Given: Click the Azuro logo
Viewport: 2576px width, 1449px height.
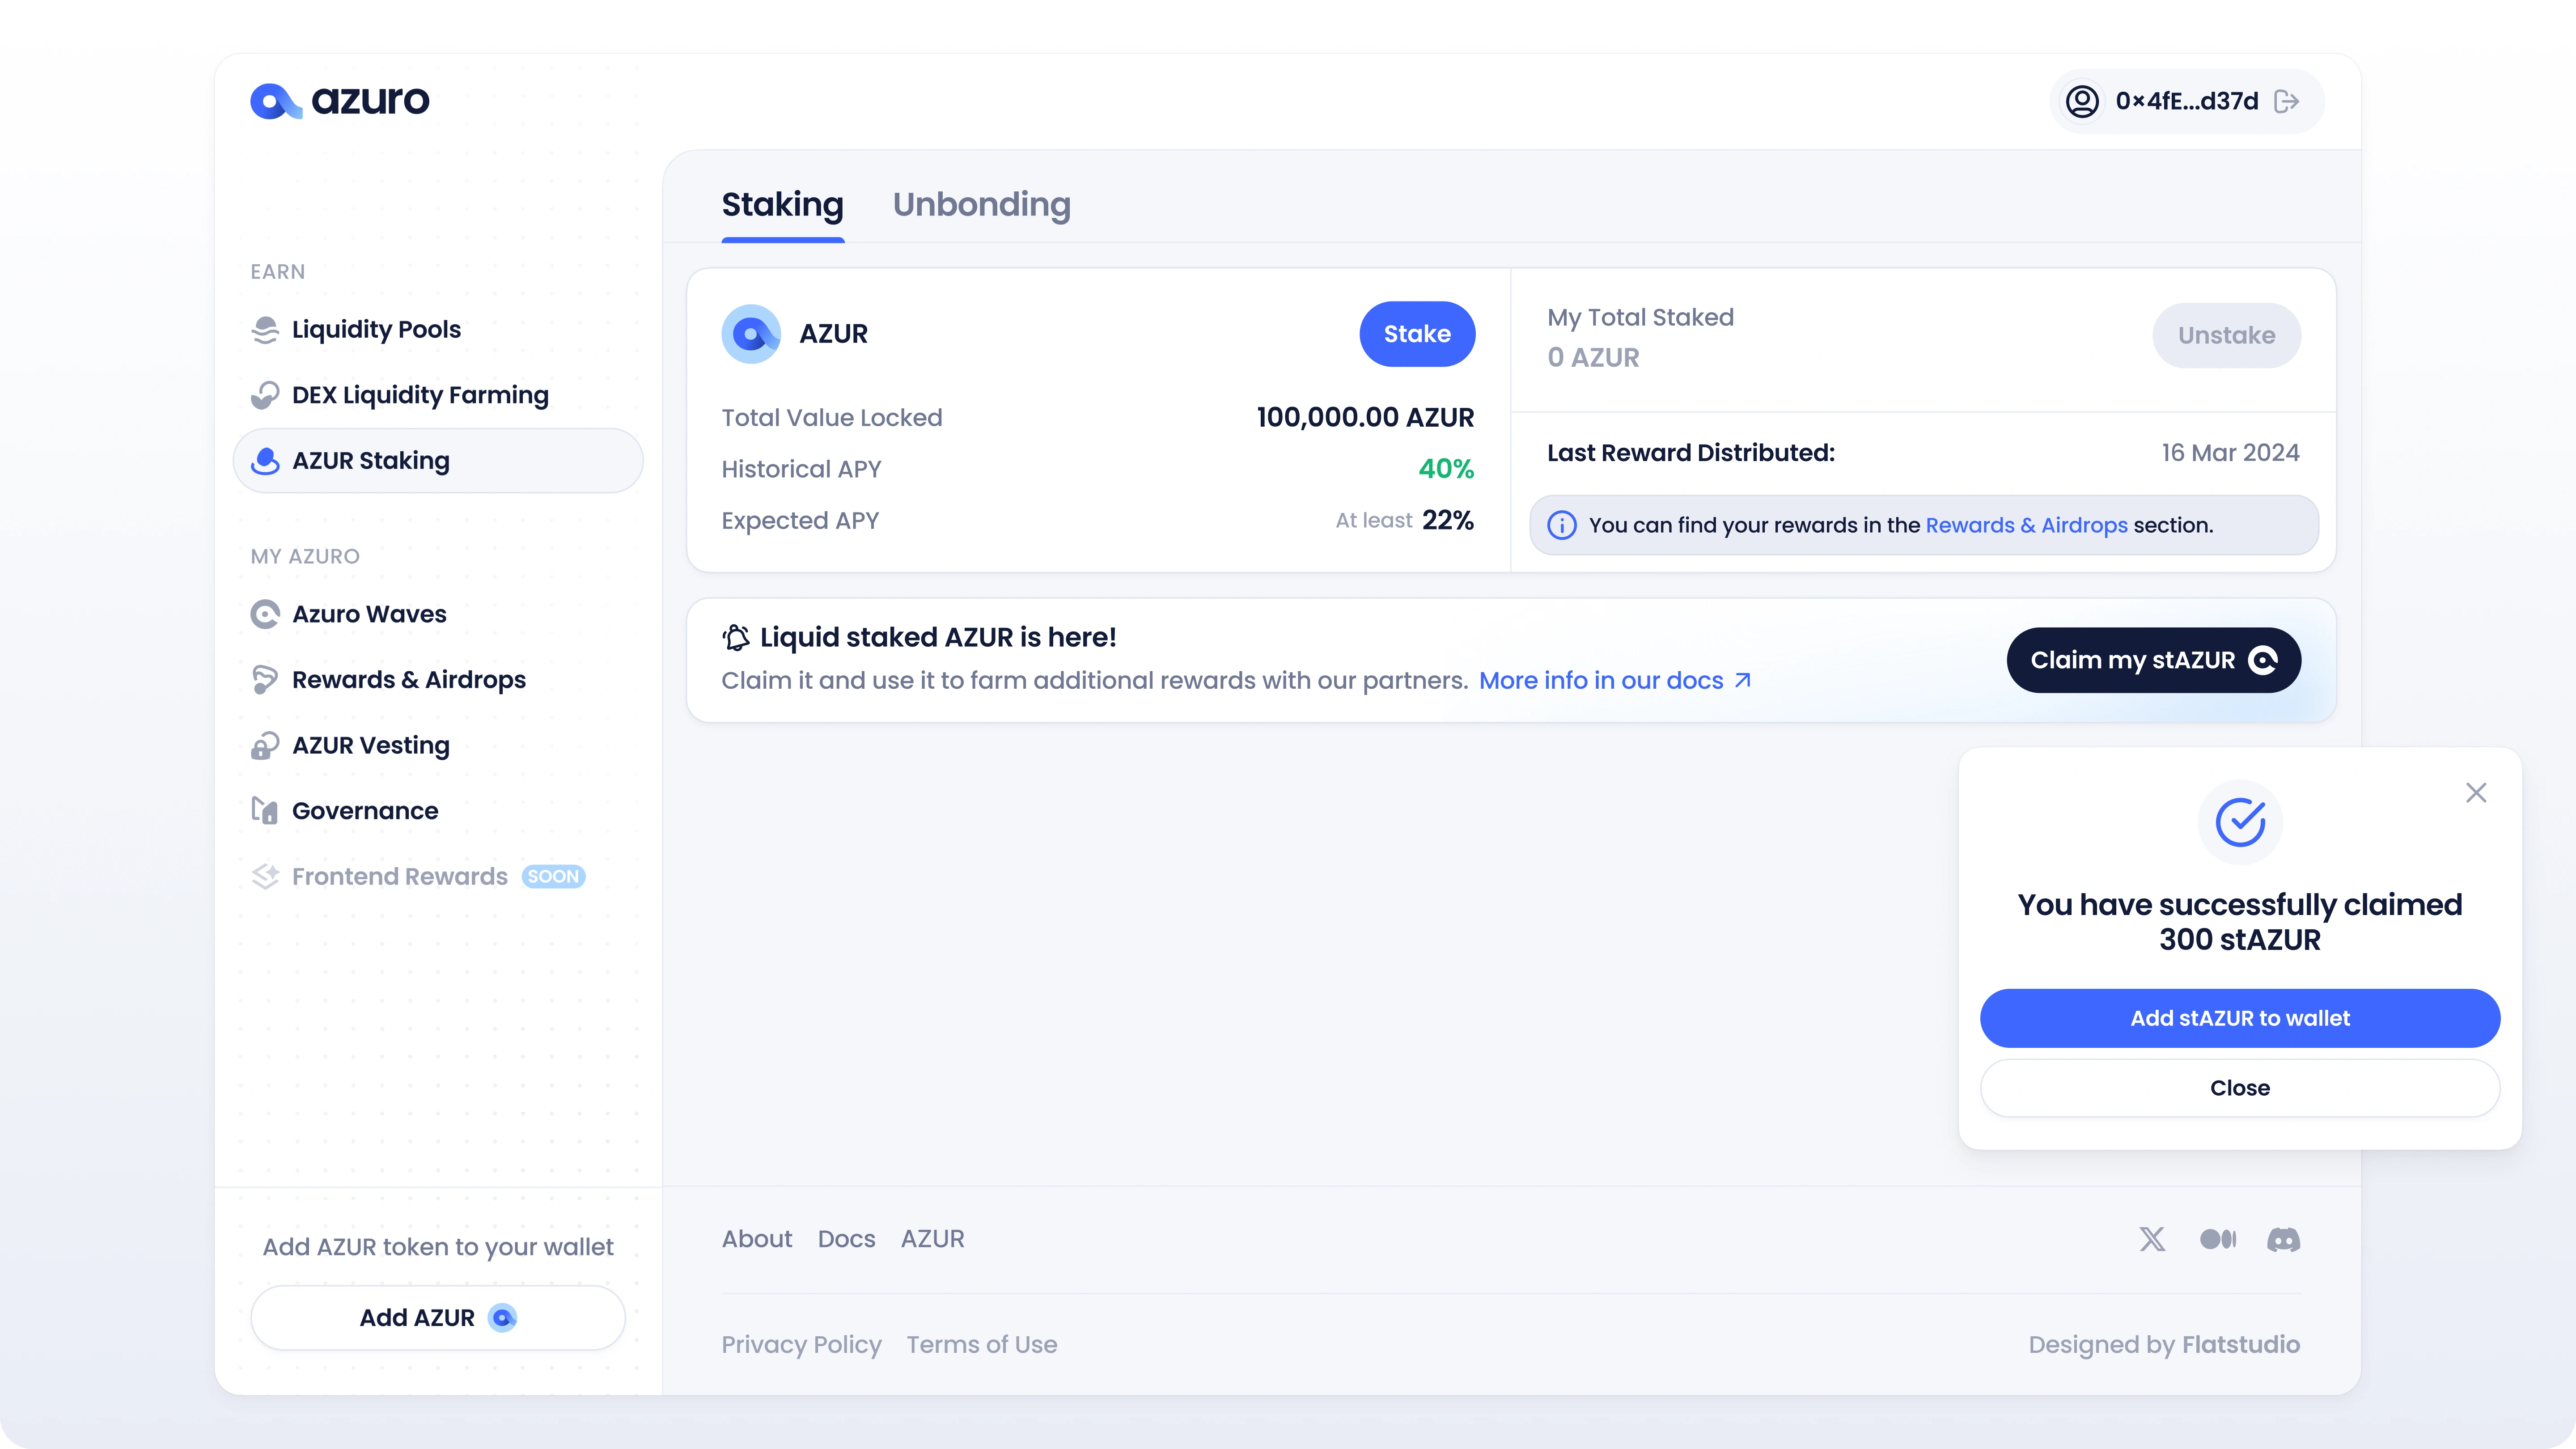Looking at the screenshot, I should click(340, 100).
